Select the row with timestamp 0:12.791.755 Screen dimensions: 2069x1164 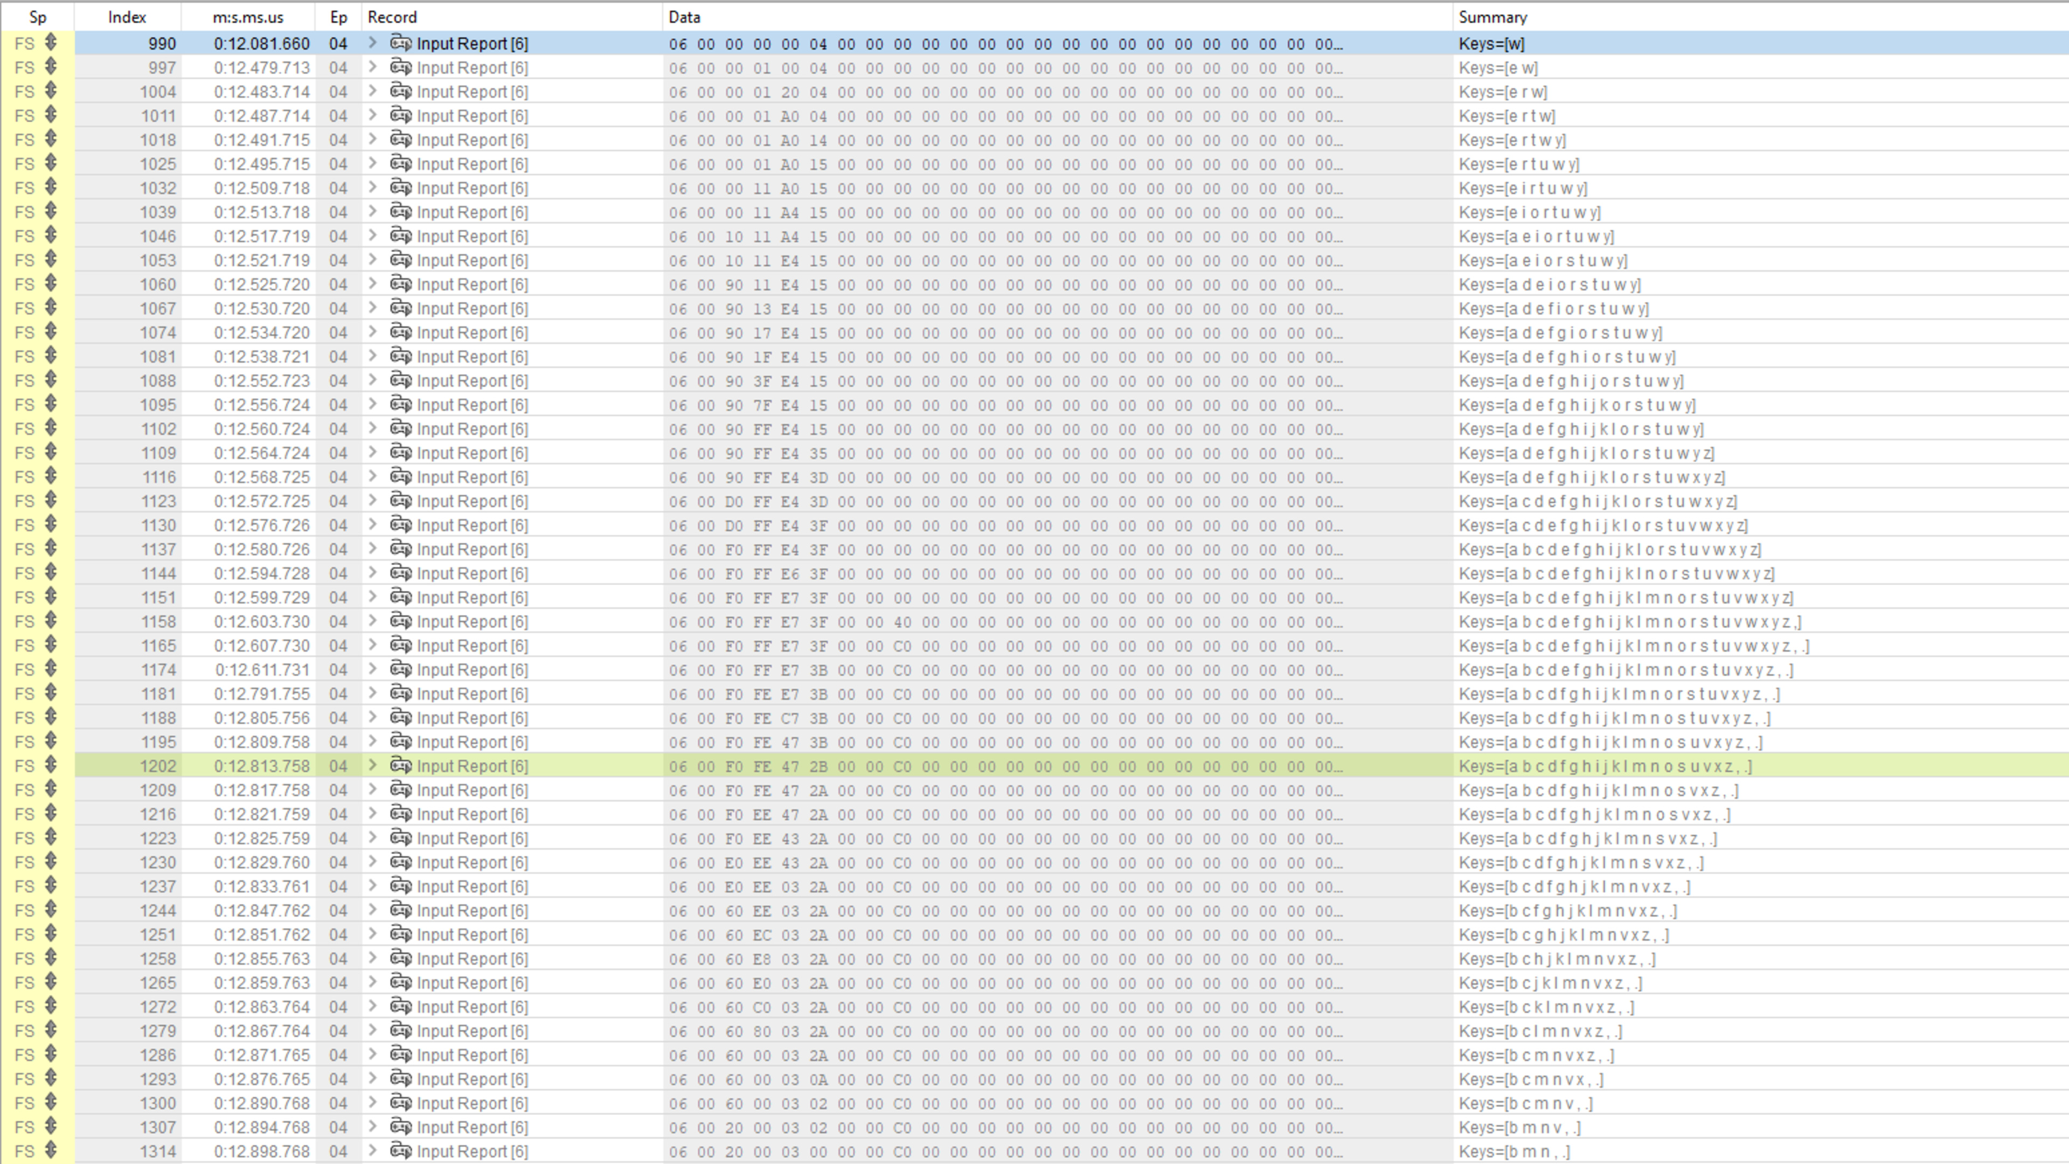tap(261, 694)
